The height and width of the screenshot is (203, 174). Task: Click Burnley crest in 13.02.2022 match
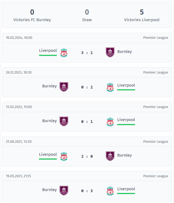click(x=64, y=121)
